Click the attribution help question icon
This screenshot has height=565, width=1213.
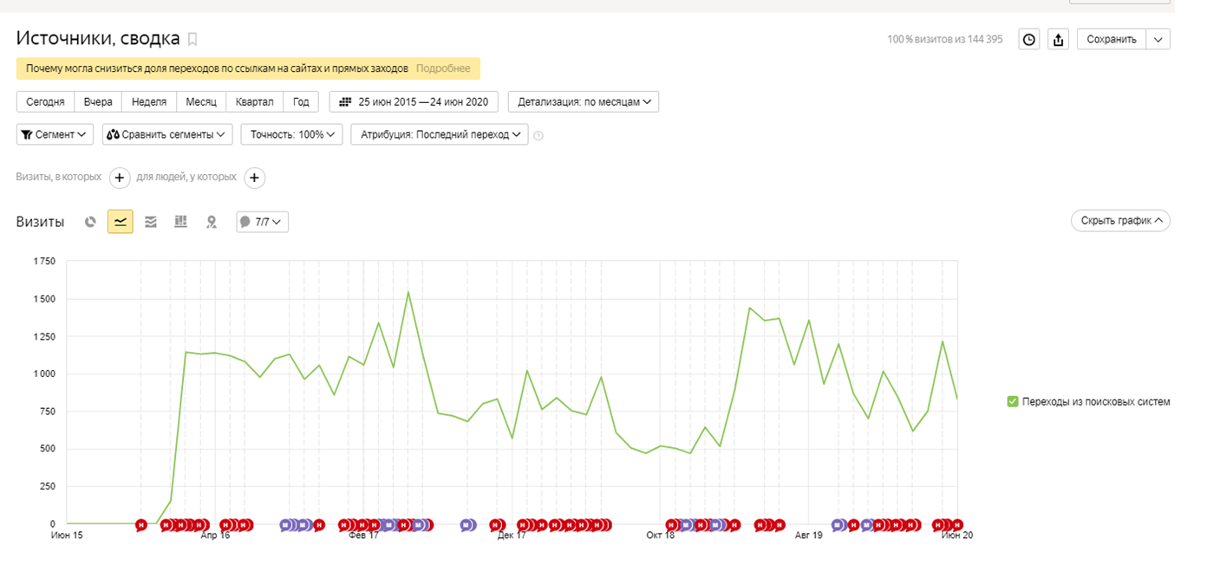tap(538, 135)
